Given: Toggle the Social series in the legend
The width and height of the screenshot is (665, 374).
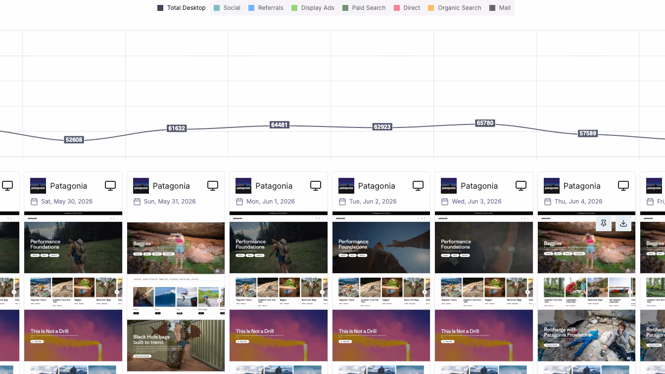Looking at the screenshot, I should point(227,8).
